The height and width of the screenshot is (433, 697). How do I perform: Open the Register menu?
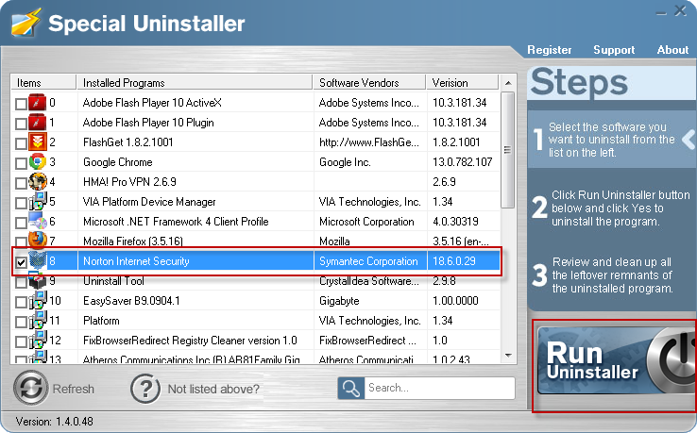(549, 50)
